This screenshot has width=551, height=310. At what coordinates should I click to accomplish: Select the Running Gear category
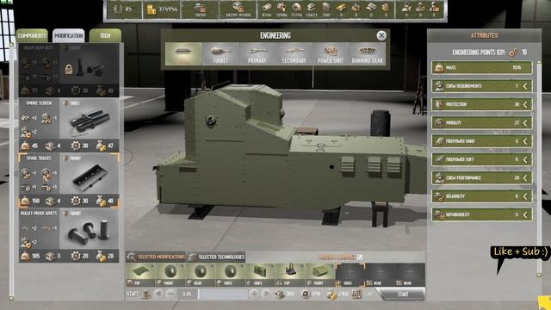(x=368, y=53)
